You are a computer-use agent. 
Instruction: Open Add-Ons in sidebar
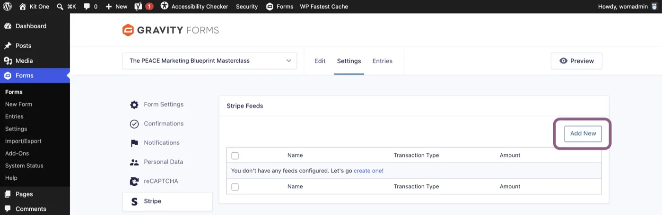click(x=17, y=153)
